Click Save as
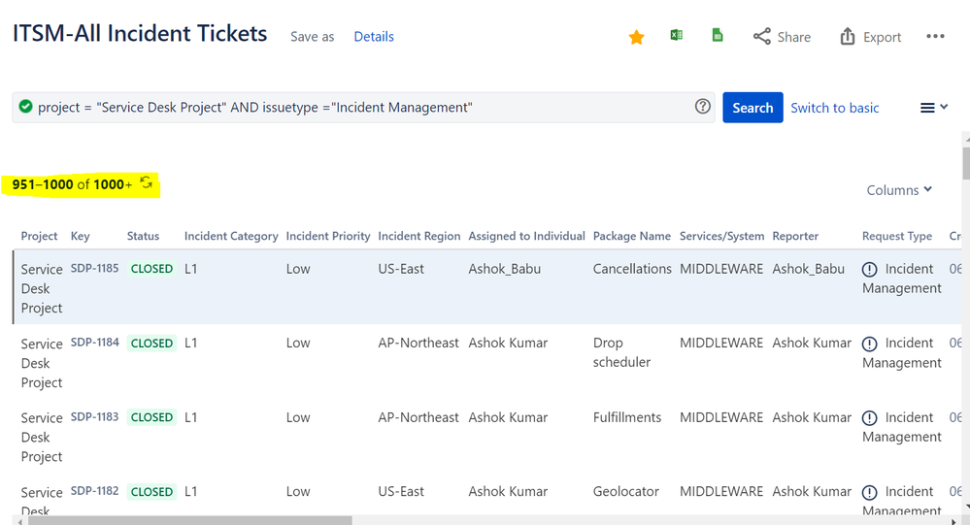Image resolution: width=970 pixels, height=525 pixels. click(x=313, y=37)
